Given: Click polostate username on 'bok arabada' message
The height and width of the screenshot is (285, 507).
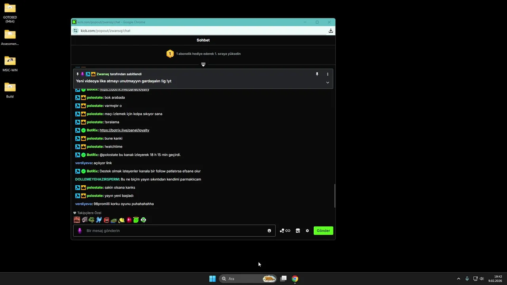Looking at the screenshot, I should pos(95,97).
